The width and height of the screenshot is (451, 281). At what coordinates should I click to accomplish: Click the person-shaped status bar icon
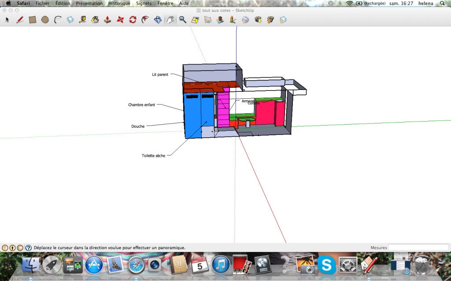[12, 248]
